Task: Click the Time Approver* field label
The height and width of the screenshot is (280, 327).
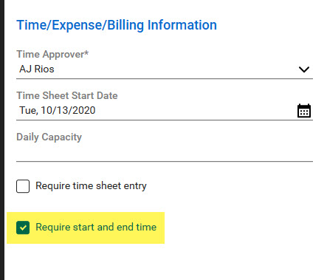Action: click(52, 54)
